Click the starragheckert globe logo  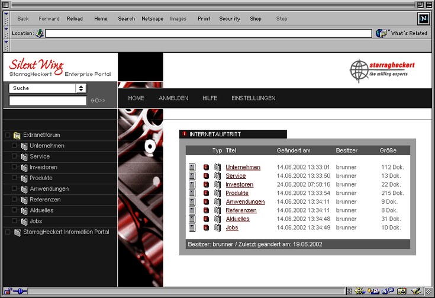359,71
